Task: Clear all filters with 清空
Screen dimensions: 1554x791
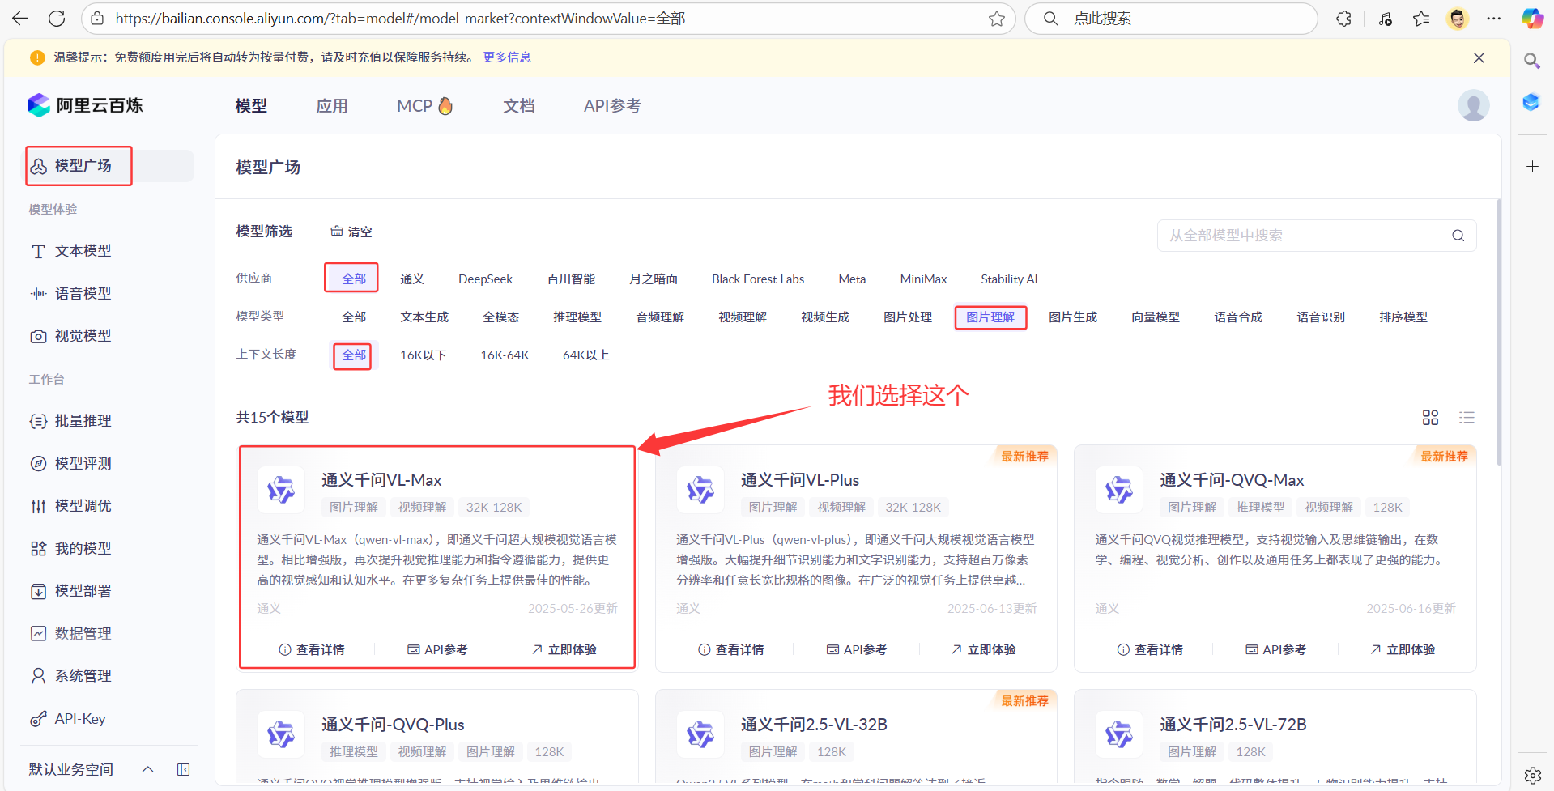Action: pyautogui.click(x=351, y=232)
